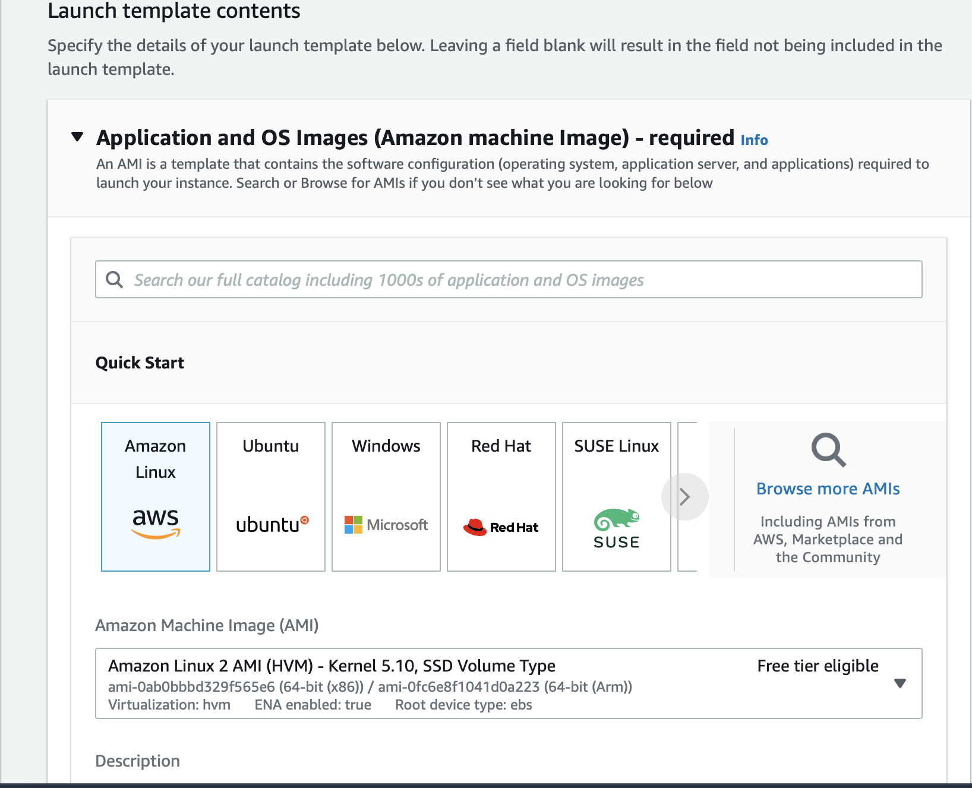Open the Amazon Machine Image dropdown

509,683
